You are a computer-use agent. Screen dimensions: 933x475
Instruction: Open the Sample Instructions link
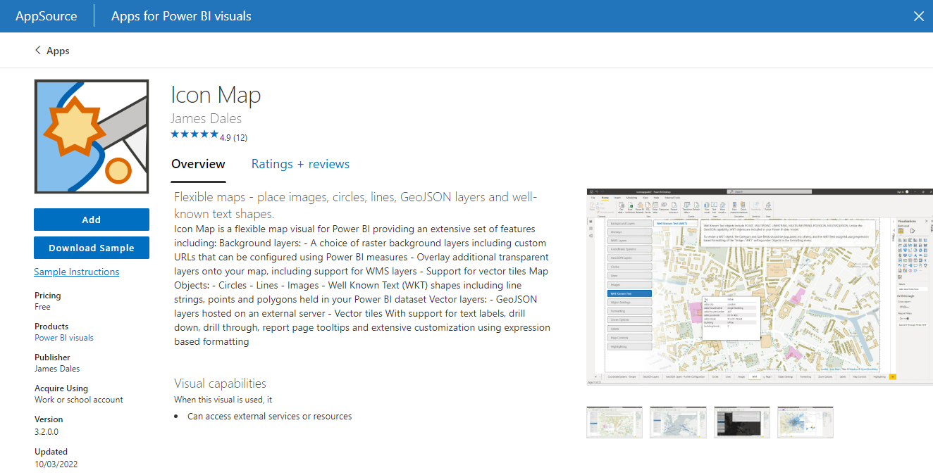click(x=76, y=272)
